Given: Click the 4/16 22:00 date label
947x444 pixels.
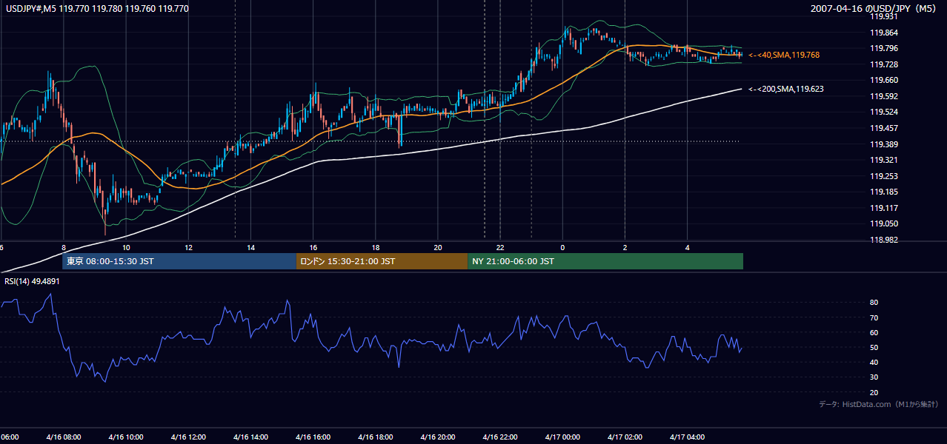Looking at the screenshot, I should point(500,437).
